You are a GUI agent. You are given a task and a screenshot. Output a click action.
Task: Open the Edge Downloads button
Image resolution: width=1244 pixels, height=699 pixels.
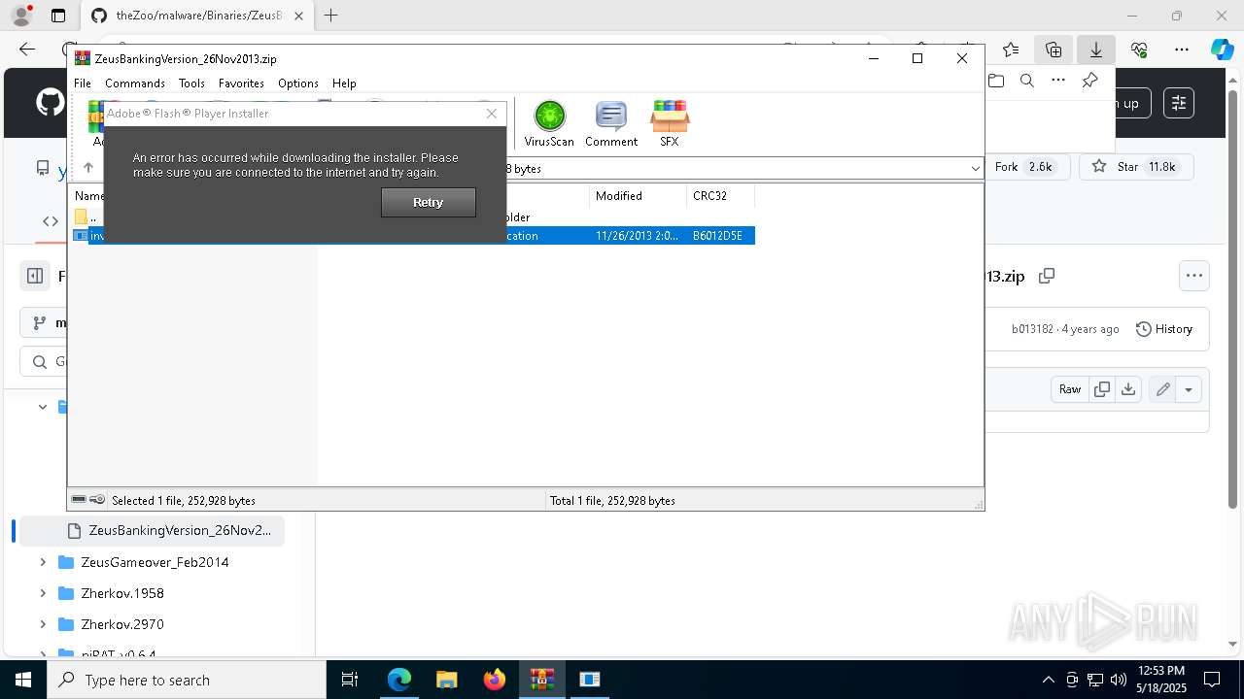pyautogui.click(x=1096, y=50)
